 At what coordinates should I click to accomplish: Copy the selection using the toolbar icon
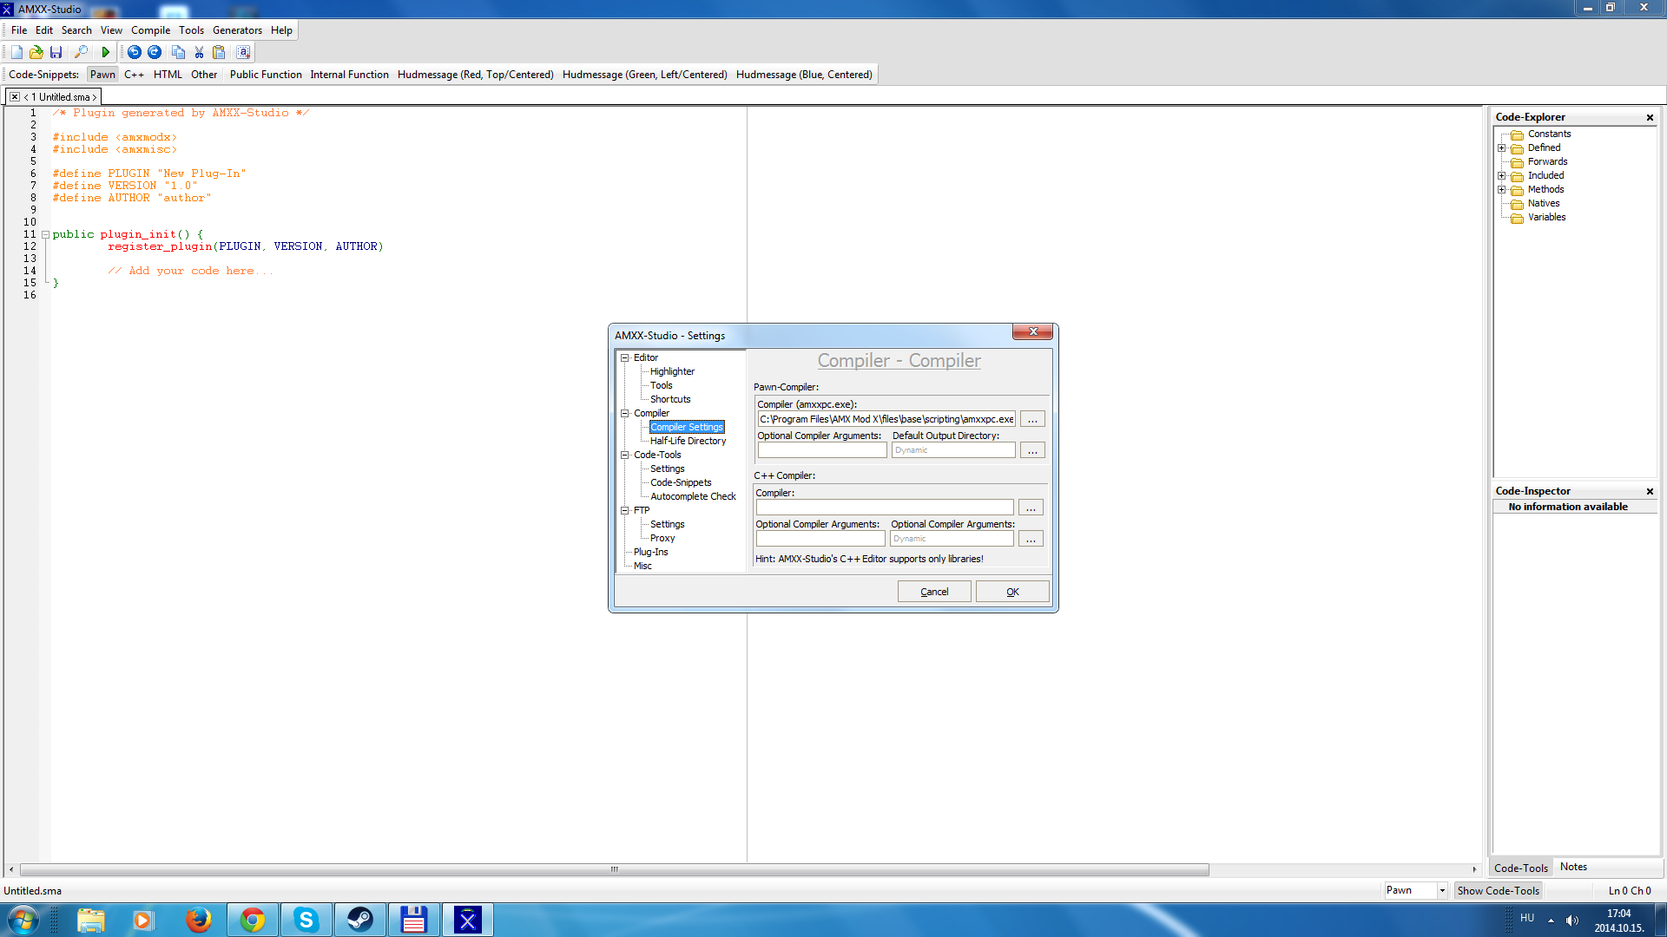pos(178,52)
